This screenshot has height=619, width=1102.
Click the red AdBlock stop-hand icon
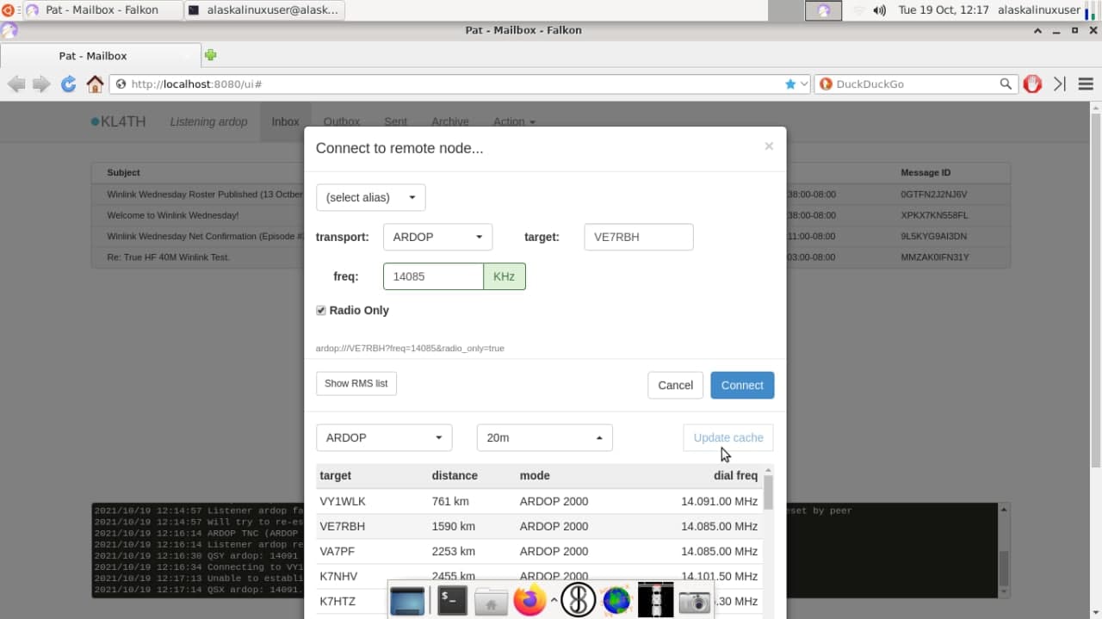click(1032, 84)
